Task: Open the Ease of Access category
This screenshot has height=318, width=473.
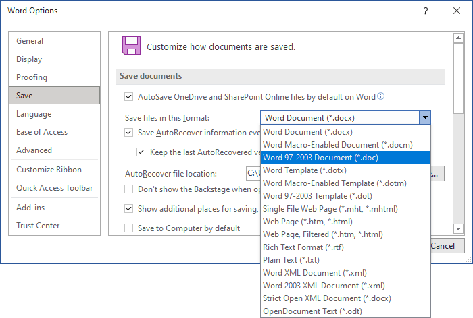Action: click(x=54, y=132)
